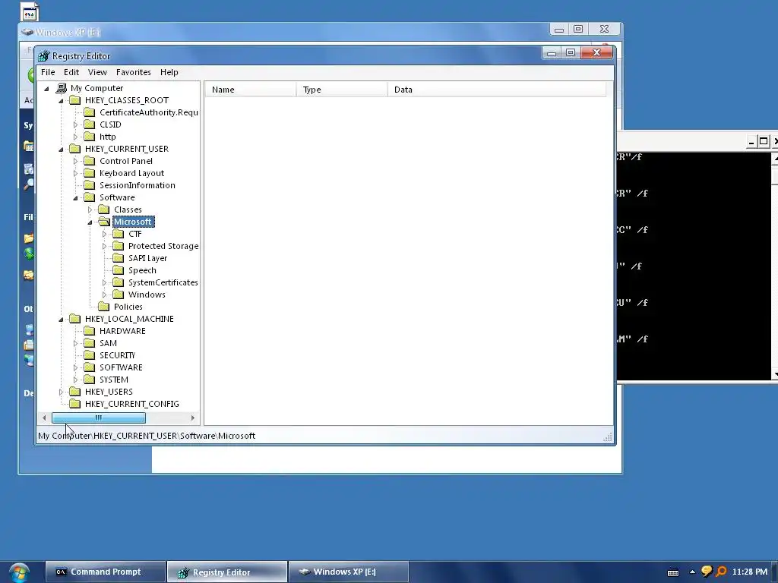
Task: Click the Data column header
Action: [x=496, y=90]
